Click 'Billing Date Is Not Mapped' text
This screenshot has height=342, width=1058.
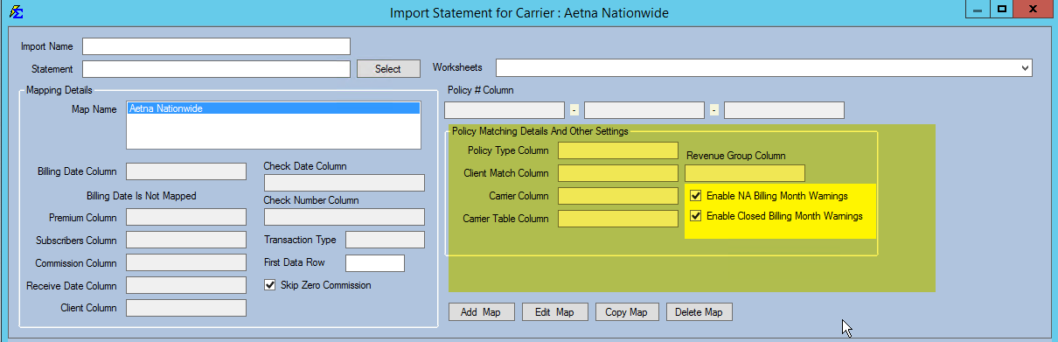tap(141, 196)
